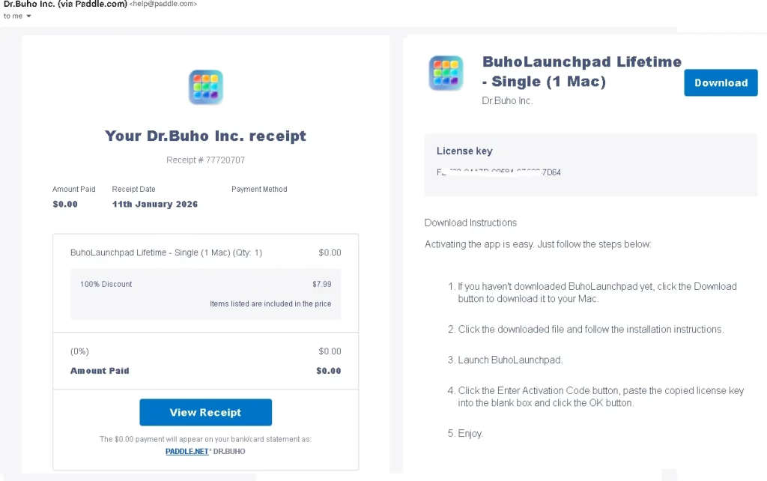Click the sender name Dr.Buho Inc. (via Paddle.com)
Viewport: 767px width, 481px height.
(65, 4)
